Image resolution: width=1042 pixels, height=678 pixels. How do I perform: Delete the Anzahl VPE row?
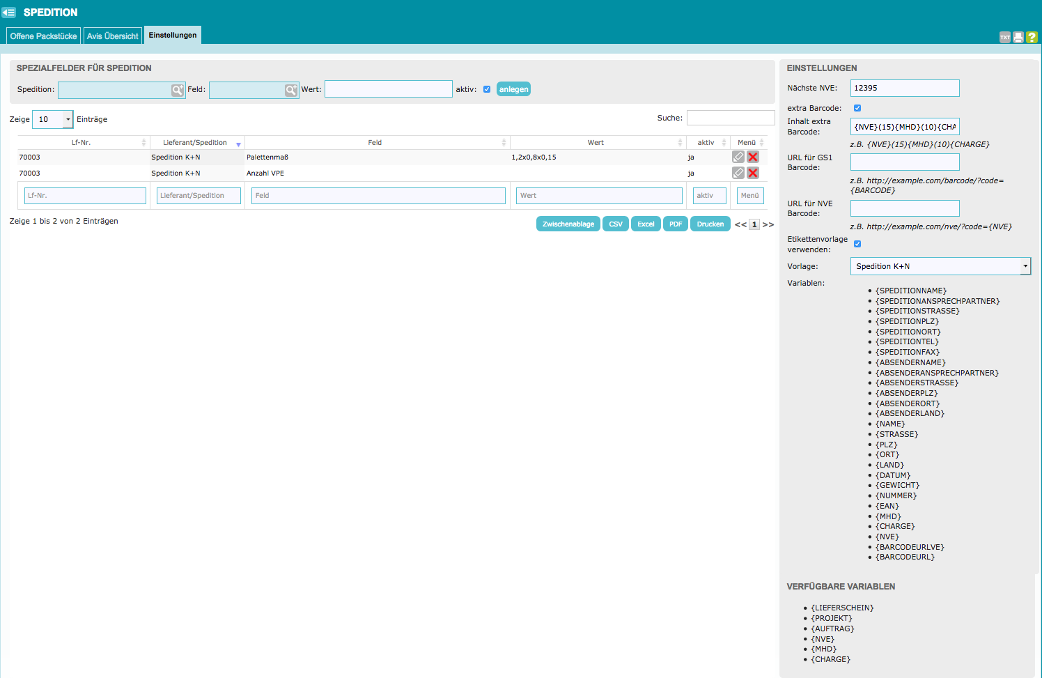pyautogui.click(x=752, y=173)
